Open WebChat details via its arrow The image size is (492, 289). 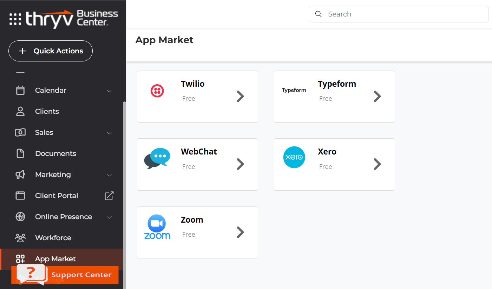240,164
